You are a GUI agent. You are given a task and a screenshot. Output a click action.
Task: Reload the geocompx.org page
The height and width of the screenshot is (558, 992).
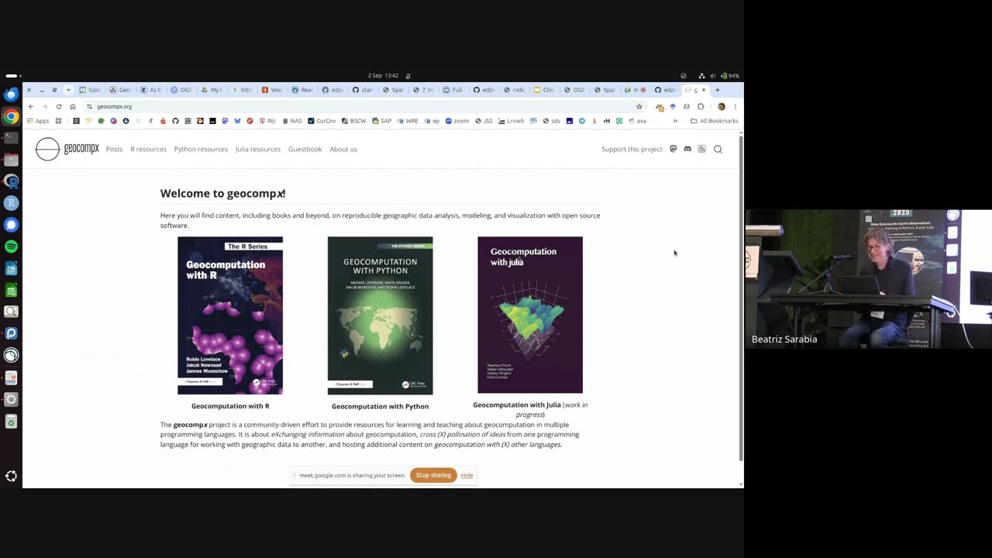coord(59,106)
